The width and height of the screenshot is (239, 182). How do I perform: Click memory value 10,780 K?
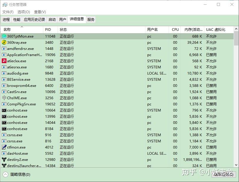tap(195, 73)
